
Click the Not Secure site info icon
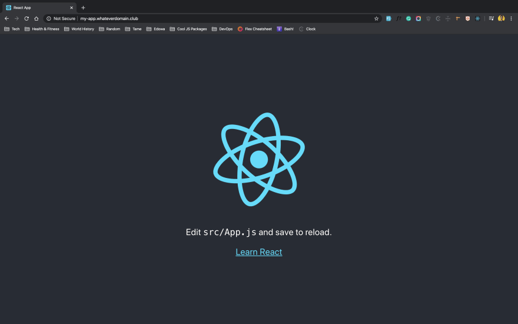click(x=48, y=18)
